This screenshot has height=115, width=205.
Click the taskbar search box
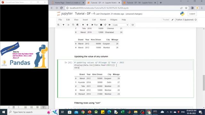coord(33,112)
